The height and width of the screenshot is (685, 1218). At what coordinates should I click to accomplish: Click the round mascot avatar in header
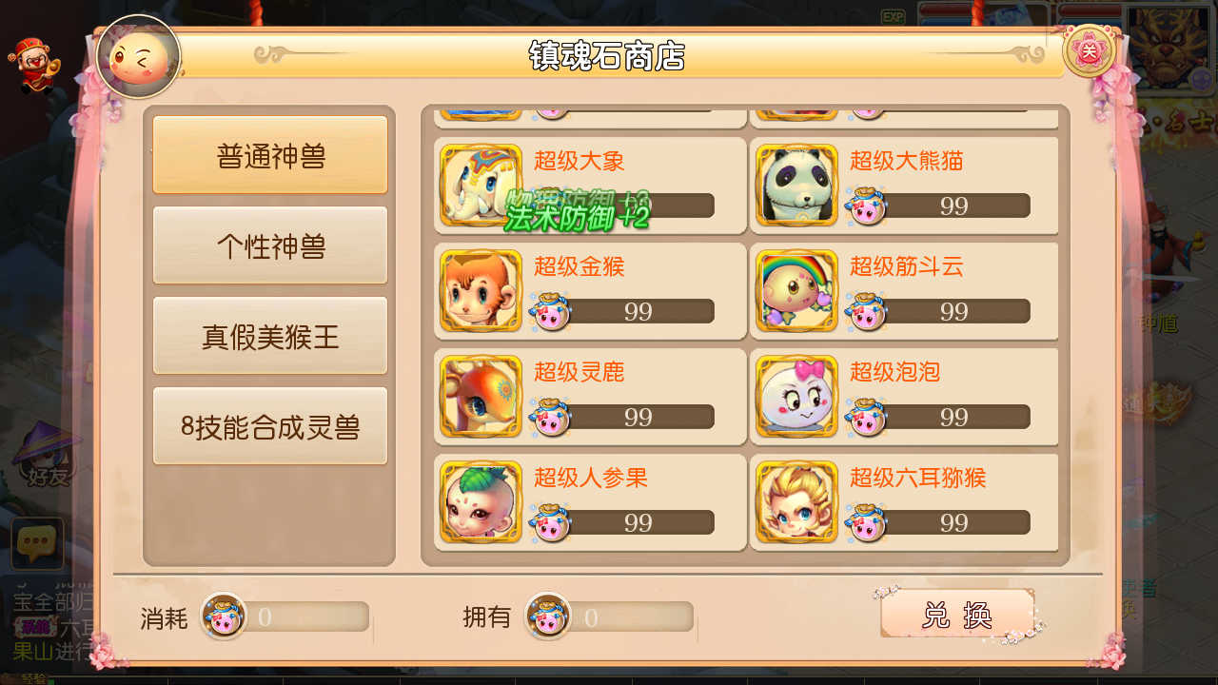click(139, 57)
